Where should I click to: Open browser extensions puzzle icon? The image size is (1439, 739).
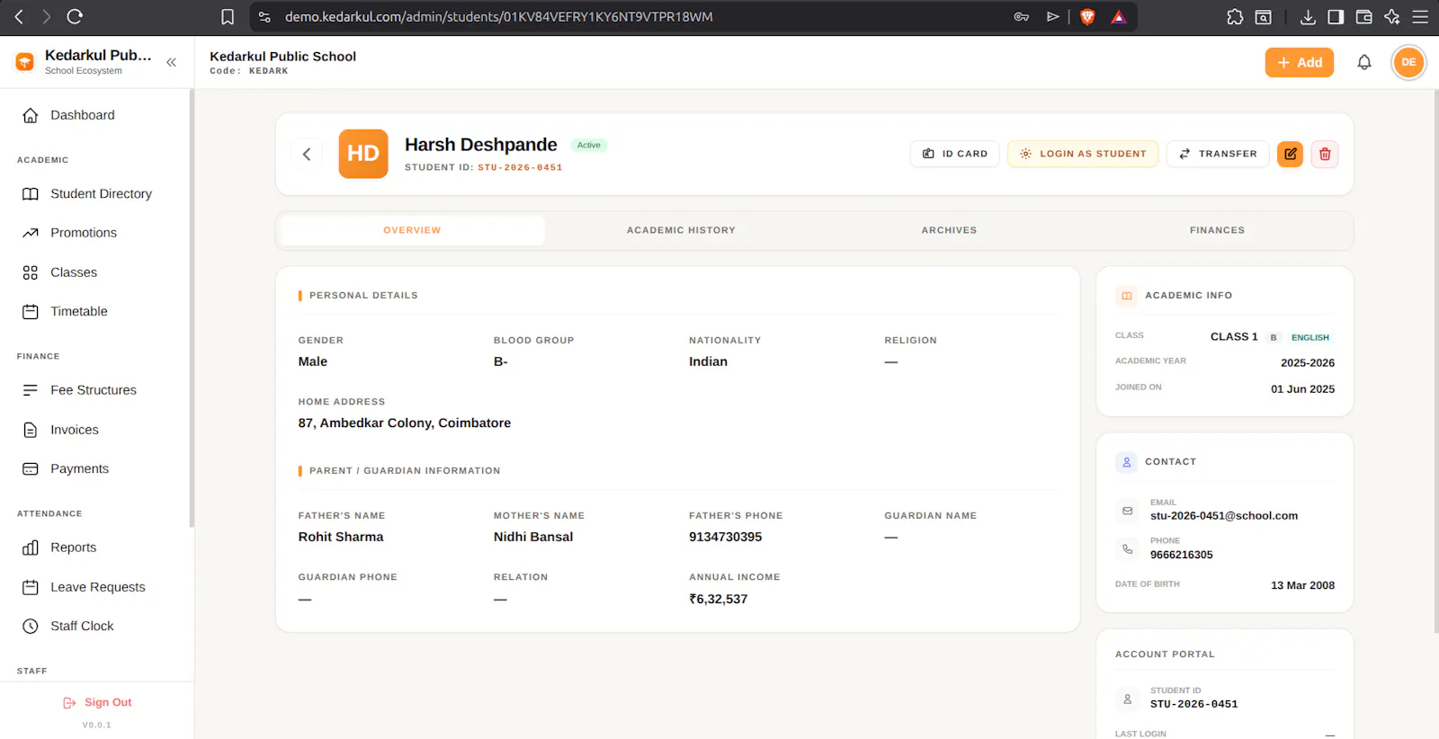click(x=1236, y=16)
